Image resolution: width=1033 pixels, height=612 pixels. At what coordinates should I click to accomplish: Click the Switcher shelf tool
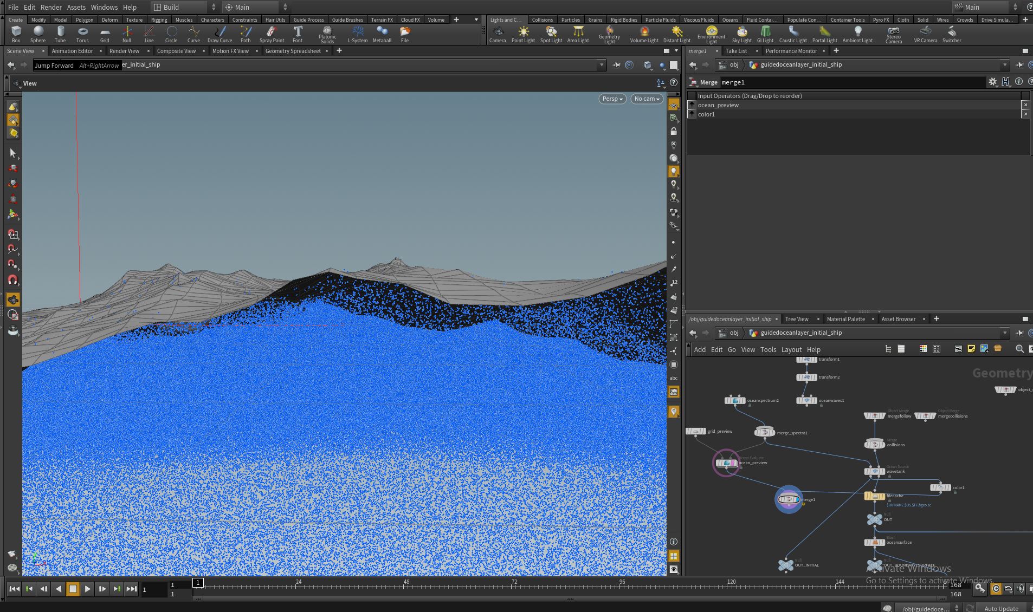coord(952,34)
